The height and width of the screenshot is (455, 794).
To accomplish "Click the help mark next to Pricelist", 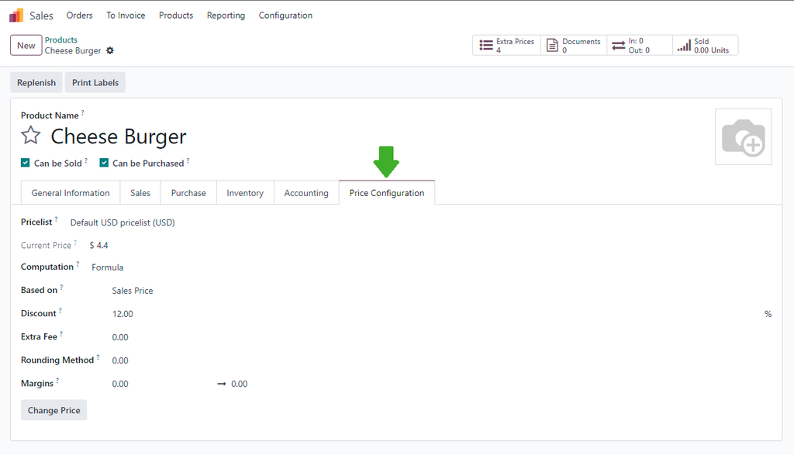I will point(56,219).
